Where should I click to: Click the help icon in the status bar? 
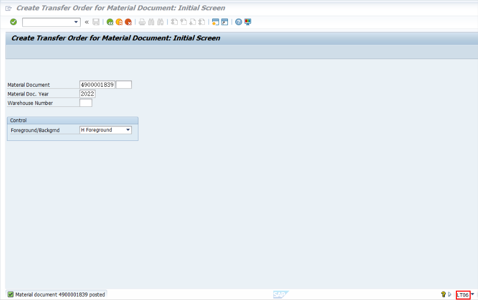(x=444, y=294)
